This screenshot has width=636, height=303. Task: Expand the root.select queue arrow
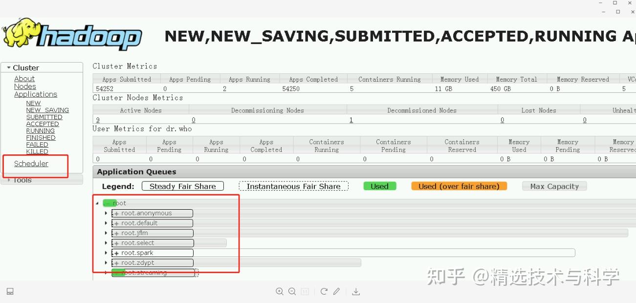(x=106, y=243)
